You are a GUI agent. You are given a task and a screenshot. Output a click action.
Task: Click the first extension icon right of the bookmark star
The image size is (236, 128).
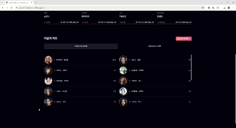pos(209,8)
